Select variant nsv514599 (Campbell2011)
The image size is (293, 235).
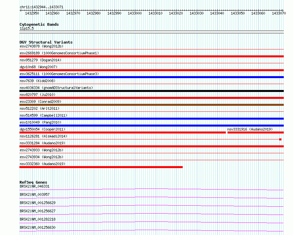43,115
